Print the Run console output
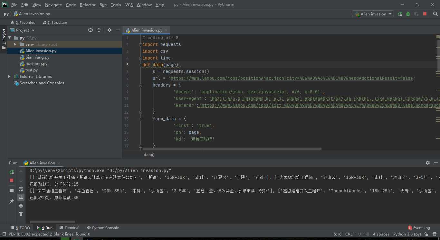 click(x=21, y=206)
